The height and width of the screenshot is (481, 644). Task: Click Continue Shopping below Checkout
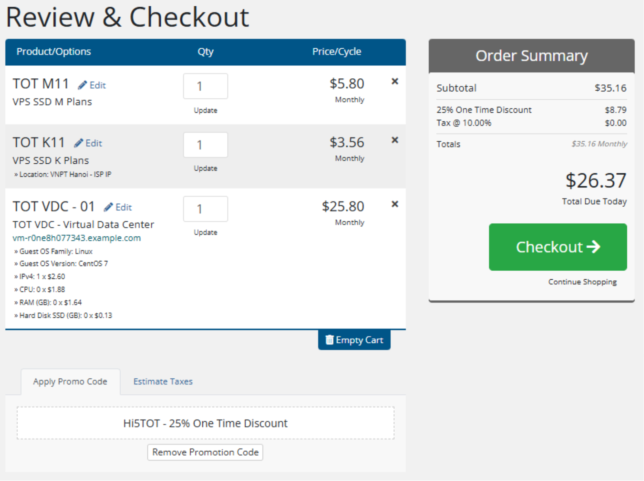pyautogui.click(x=582, y=281)
